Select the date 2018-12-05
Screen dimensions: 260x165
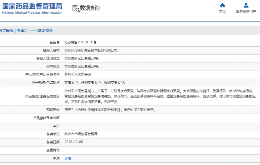click(x=74, y=142)
